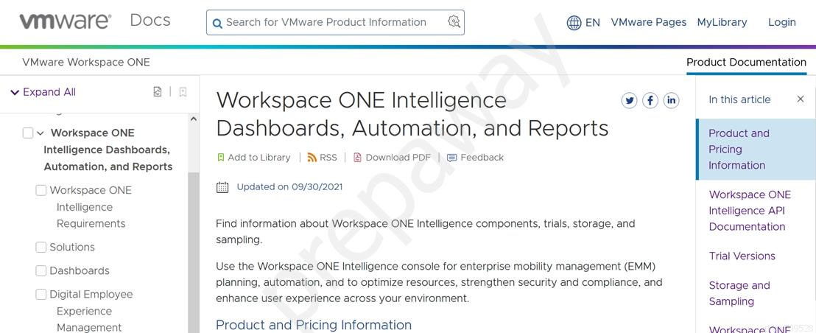Go to Trial Versions section
816x333 pixels.
(742, 256)
